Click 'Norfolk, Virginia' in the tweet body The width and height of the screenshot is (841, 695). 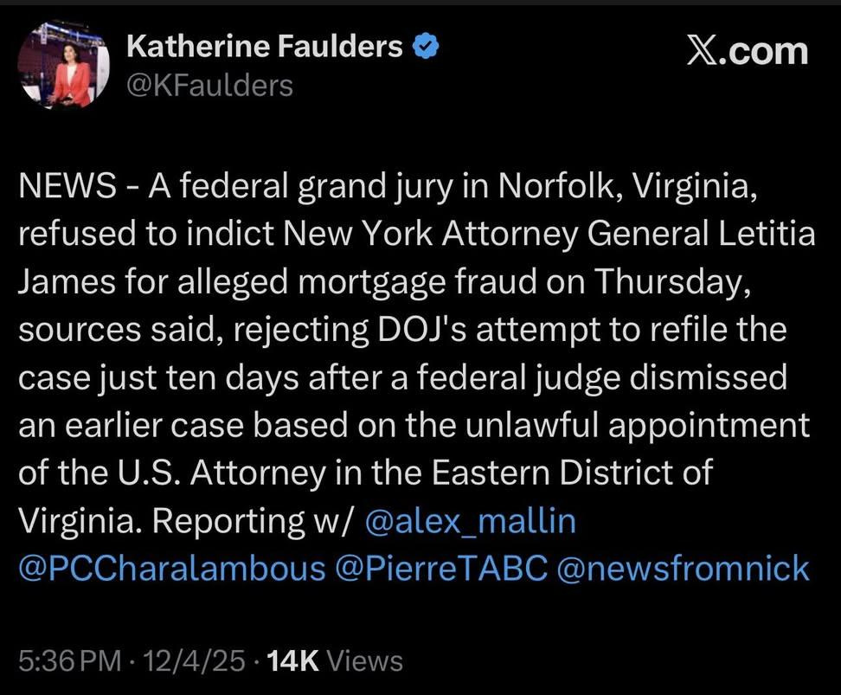tap(627, 187)
